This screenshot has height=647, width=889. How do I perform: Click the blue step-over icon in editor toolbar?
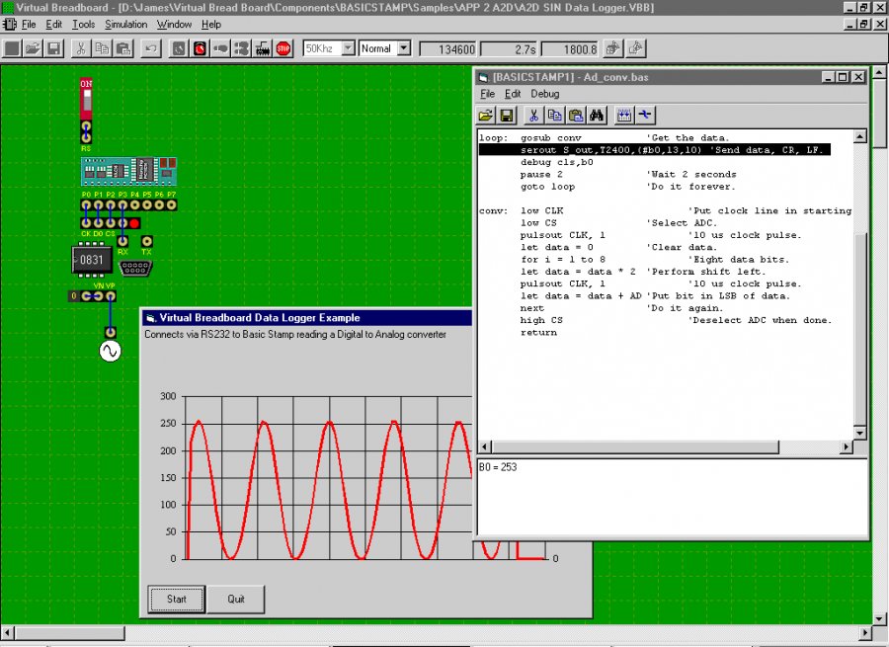coord(645,116)
